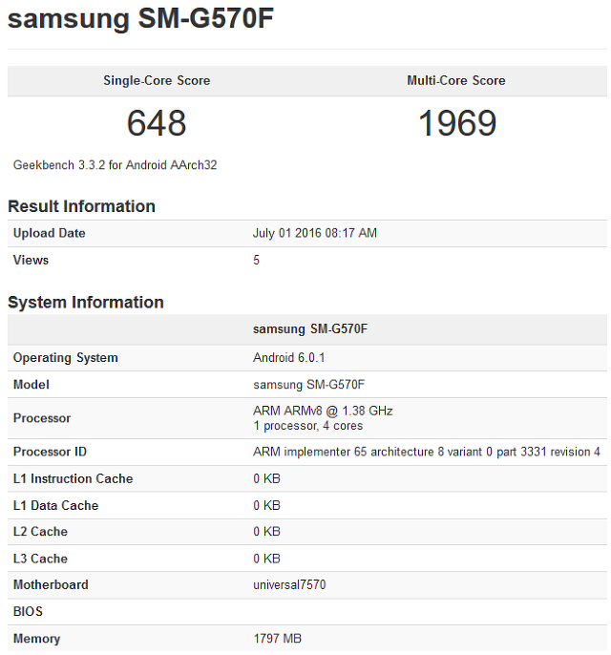The image size is (611, 655).
Task: Click the universal7570 motherboard value
Action: [289, 584]
